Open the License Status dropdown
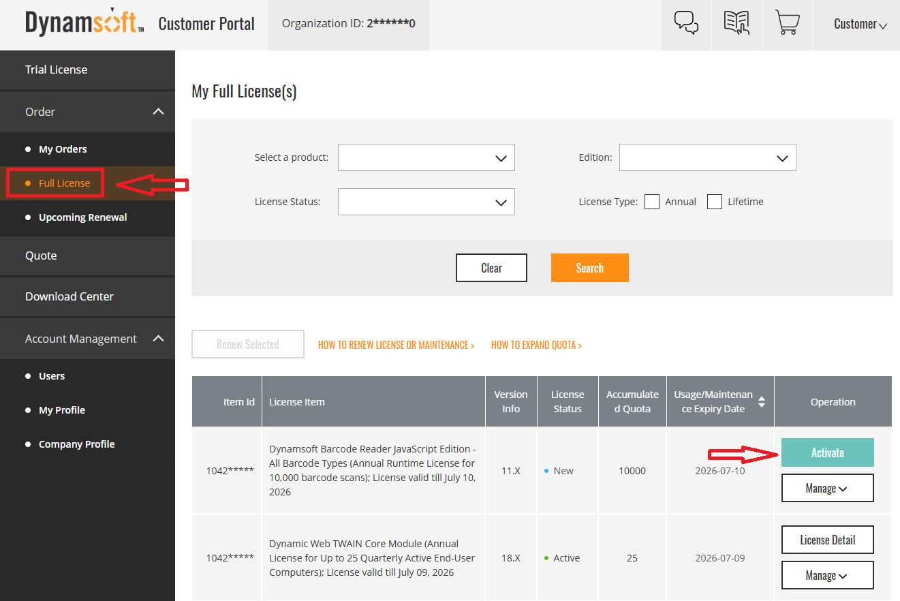Viewport: 900px width, 601px height. coord(426,202)
